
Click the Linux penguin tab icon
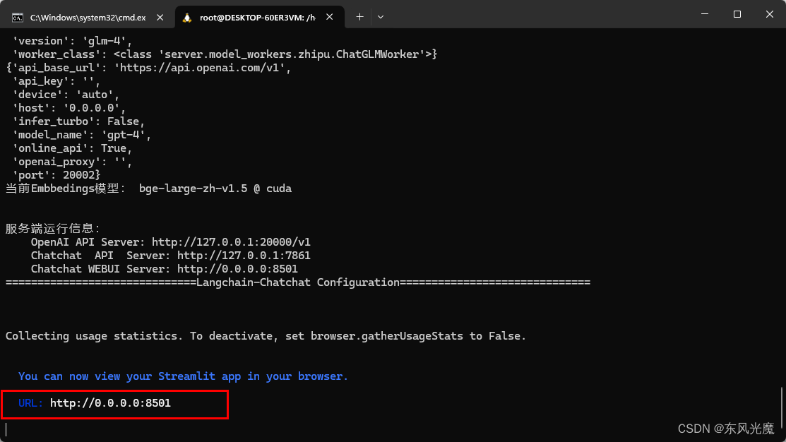pyautogui.click(x=187, y=18)
